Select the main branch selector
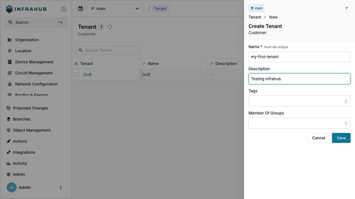Viewport: 355px width, 199px height. (x=109, y=9)
